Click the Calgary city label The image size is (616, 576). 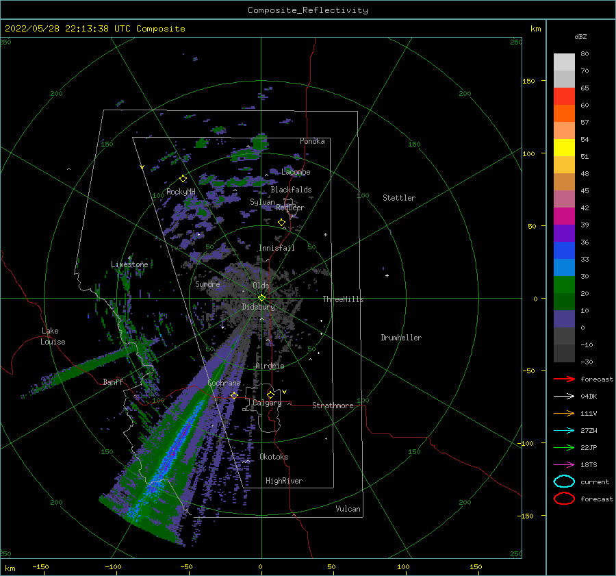pyautogui.click(x=267, y=403)
